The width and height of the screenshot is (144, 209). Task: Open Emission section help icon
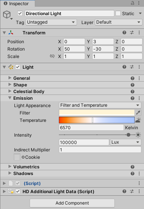[x=133, y=98]
